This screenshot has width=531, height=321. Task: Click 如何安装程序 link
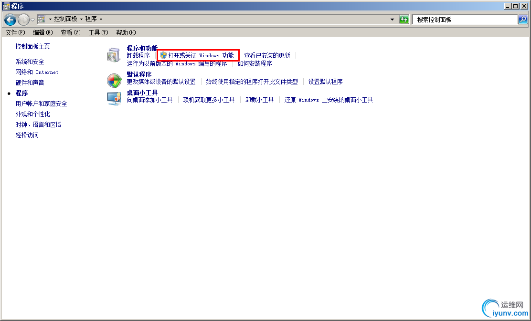coord(255,63)
